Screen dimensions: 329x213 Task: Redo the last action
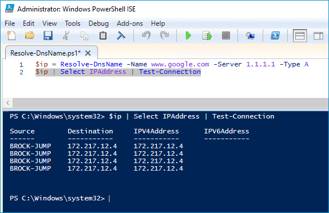click(165, 35)
